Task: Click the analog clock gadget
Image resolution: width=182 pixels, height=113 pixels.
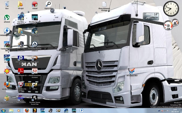Action: (171, 9)
